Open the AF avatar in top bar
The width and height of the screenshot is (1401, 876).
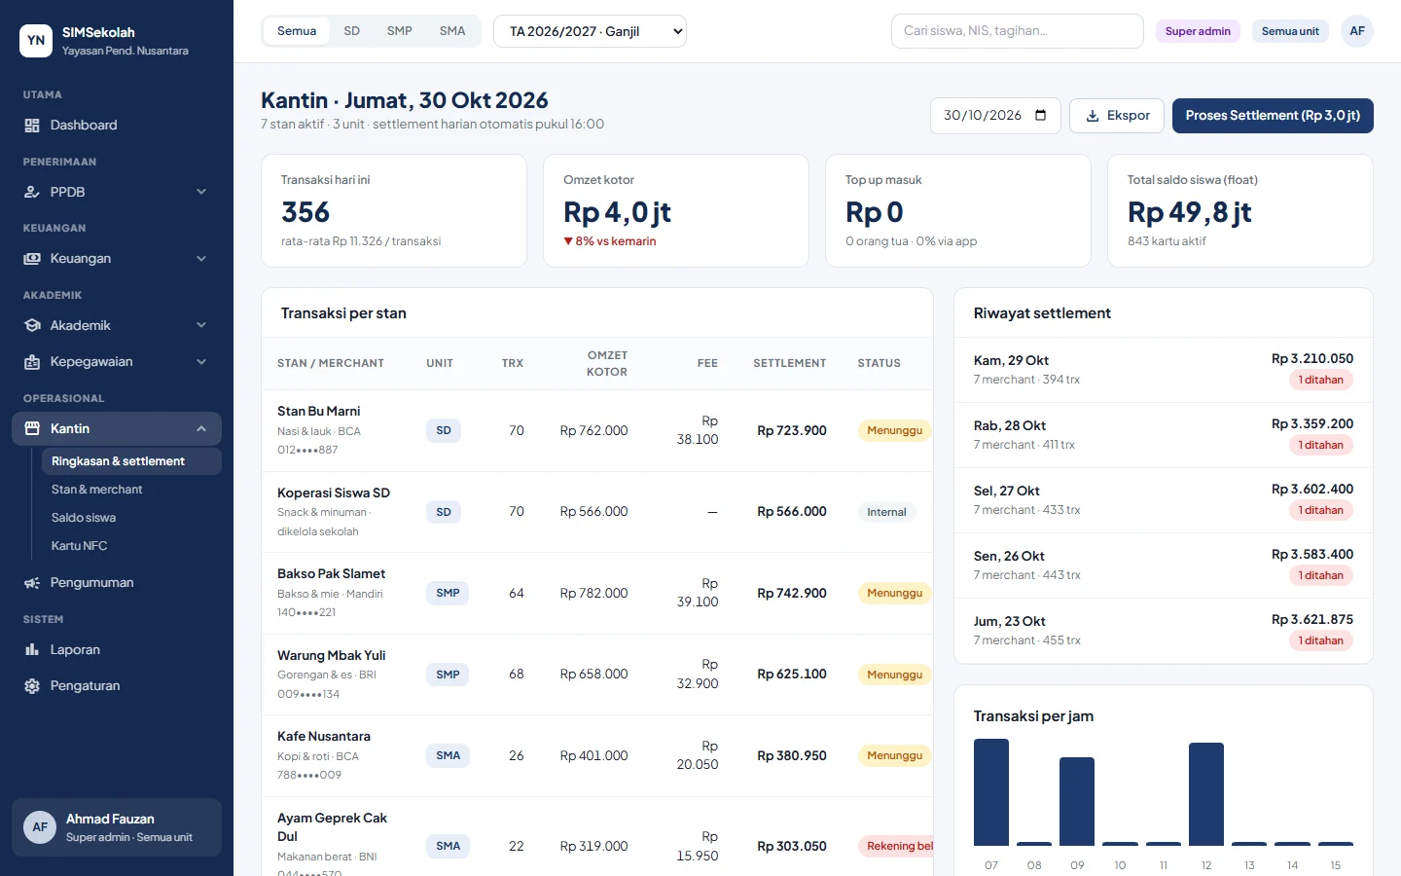tap(1357, 31)
